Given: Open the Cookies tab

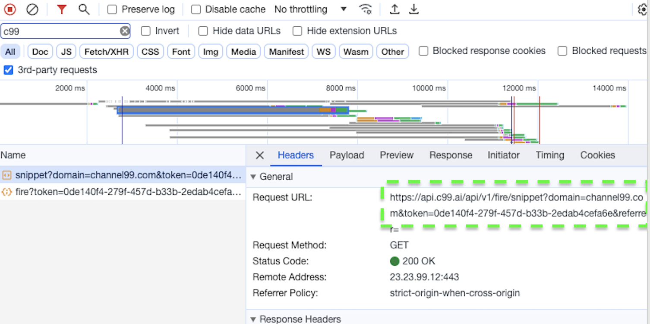Looking at the screenshot, I should [x=598, y=155].
